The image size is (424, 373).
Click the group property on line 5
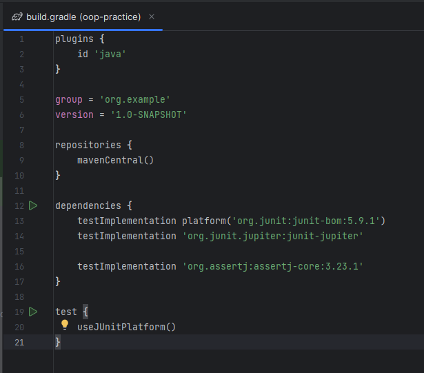click(69, 99)
